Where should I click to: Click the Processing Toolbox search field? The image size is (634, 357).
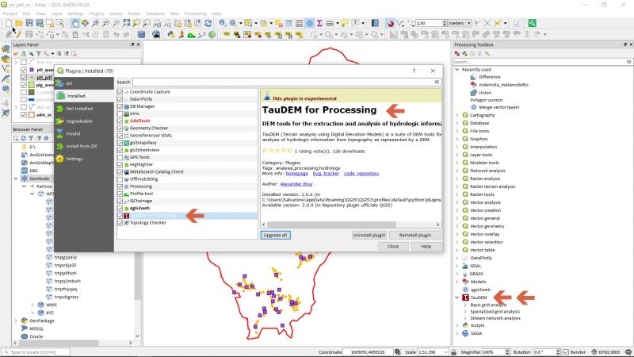(x=542, y=62)
